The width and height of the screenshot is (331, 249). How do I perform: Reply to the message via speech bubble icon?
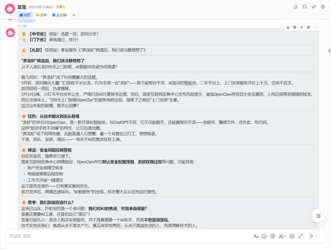pyautogui.click(x=295, y=27)
